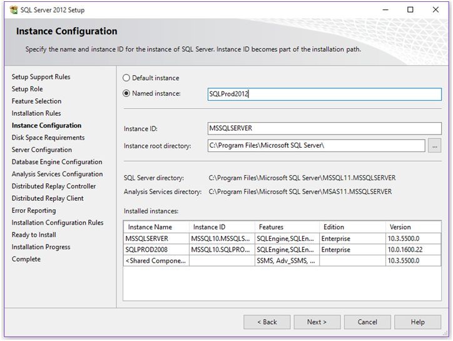Select Installation Configuration Rules step

(x=58, y=223)
